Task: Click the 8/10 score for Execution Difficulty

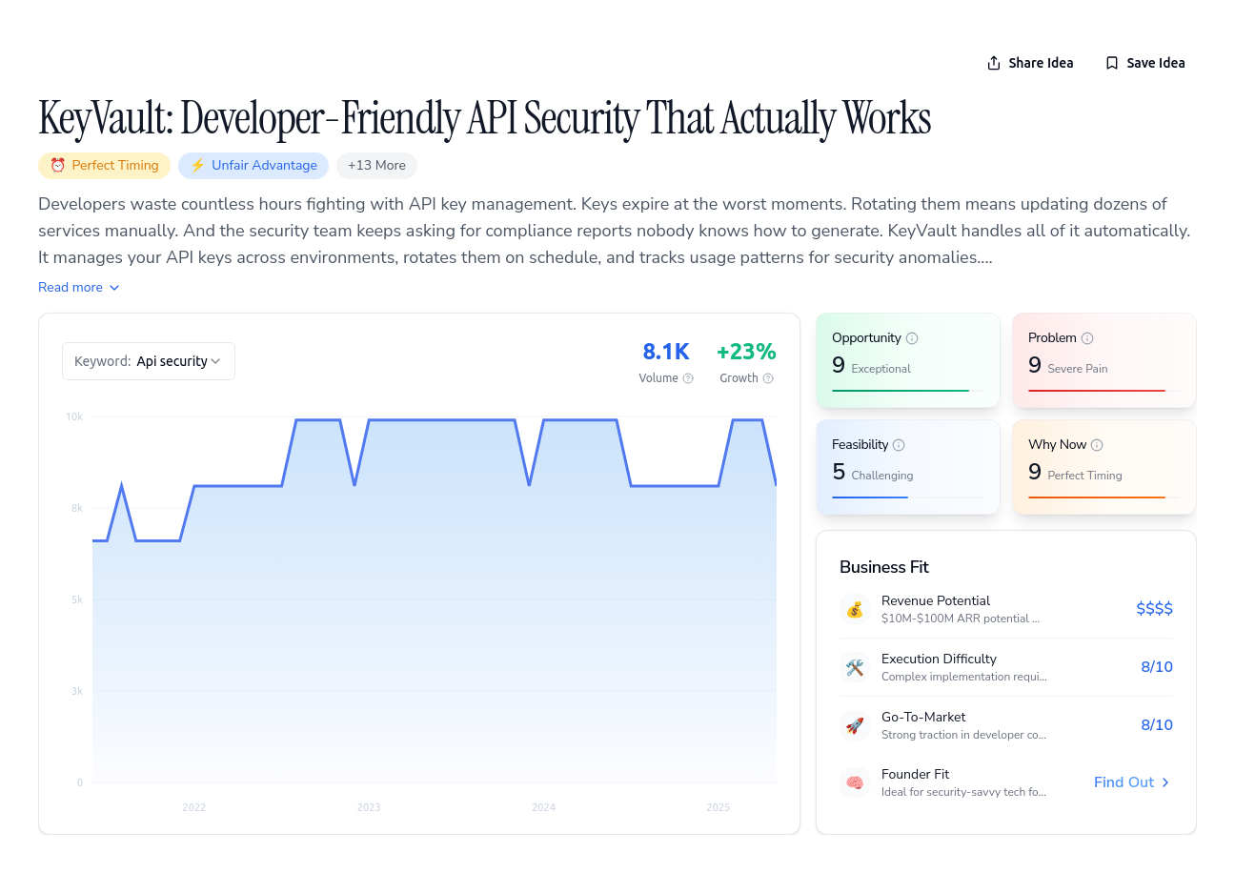Action: click(1157, 667)
